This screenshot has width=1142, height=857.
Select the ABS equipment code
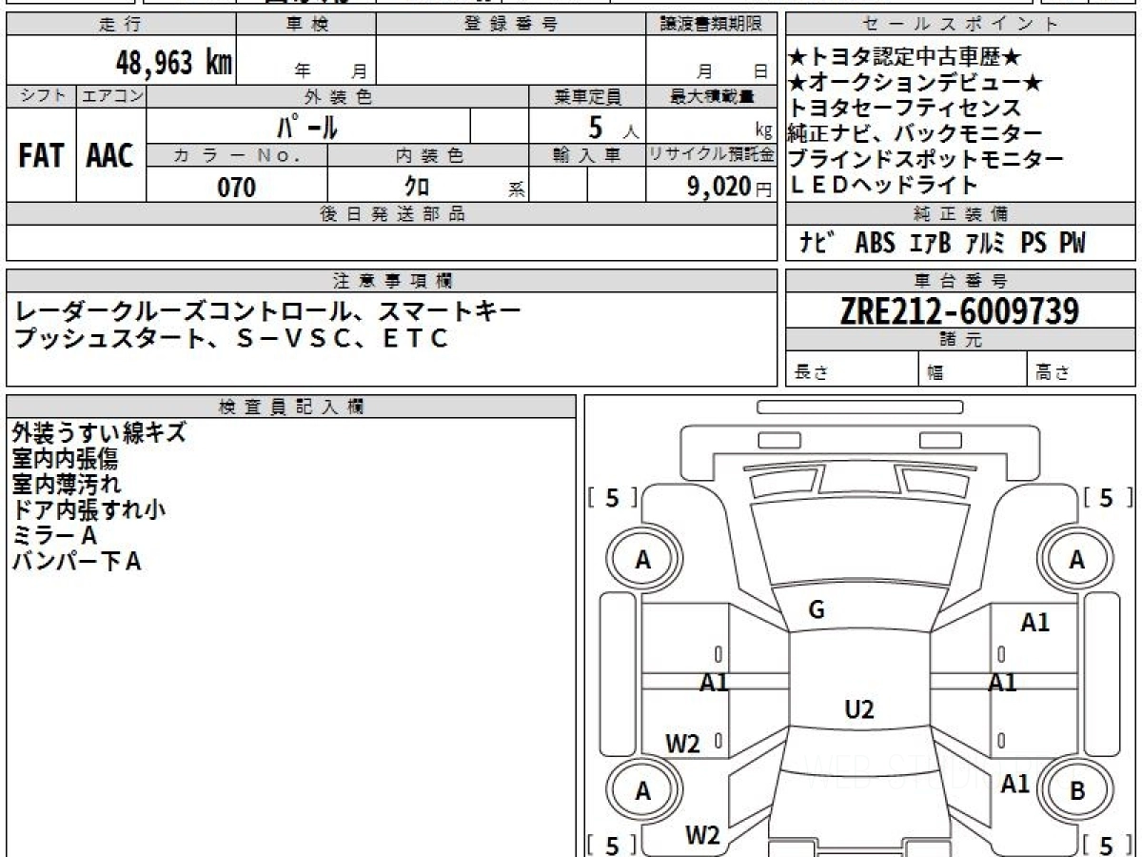tap(875, 243)
